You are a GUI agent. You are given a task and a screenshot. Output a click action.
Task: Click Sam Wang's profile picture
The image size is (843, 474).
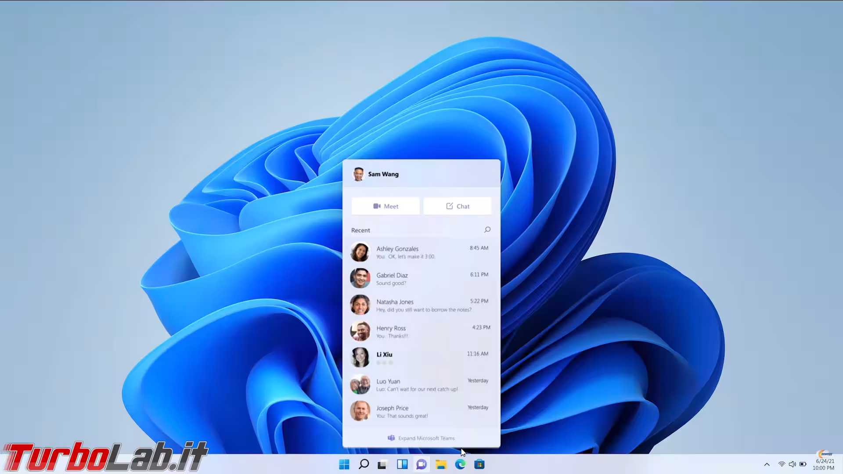pyautogui.click(x=359, y=174)
